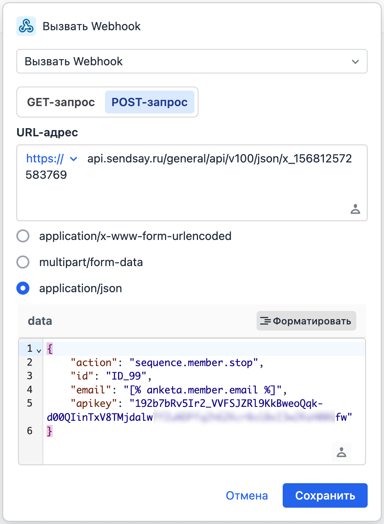The width and height of the screenshot is (384, 524).
Task: Insert a personalization variable into the data editor
Action: pyautogui.click(x=341, y=452)
